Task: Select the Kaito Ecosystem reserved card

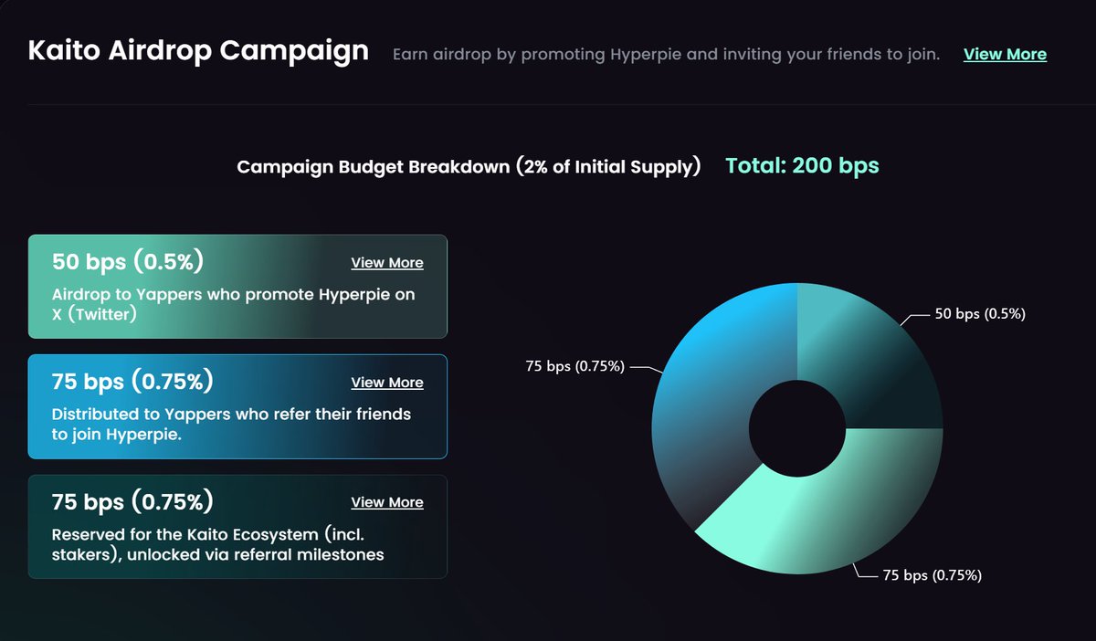Action: point(237,526)
